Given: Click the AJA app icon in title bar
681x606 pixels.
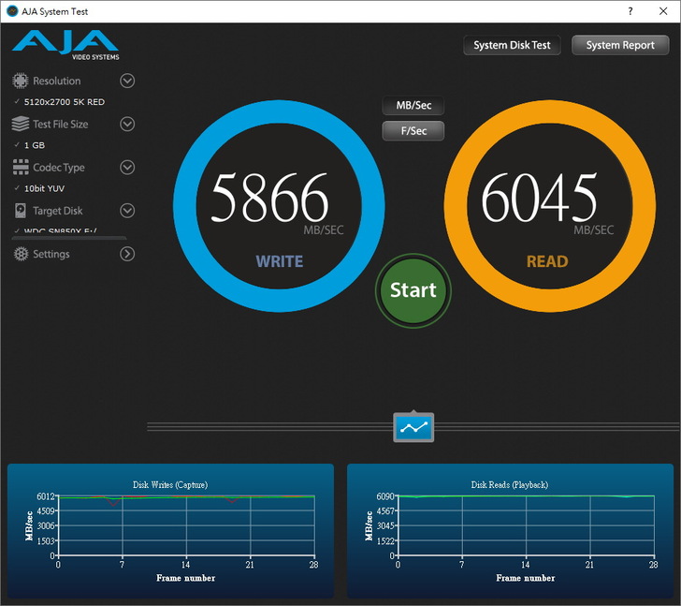Looking at the screenshot, I should [x=12, y=11].
